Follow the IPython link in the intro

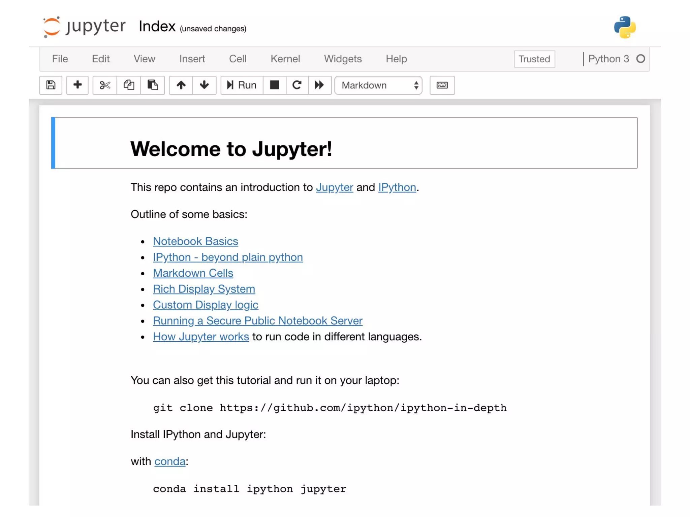pyautogui.click(x=397, y=187)
